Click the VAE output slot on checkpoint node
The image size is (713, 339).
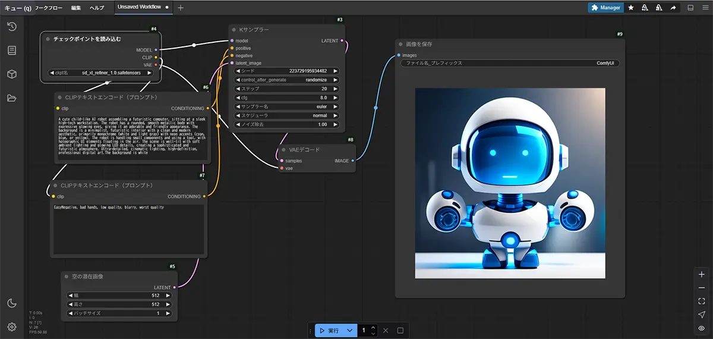point(156,64)
